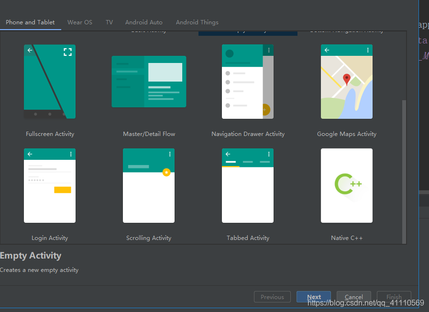This screenshot has width=429, height=312.
Task: Select the Google Maps Activity thumbnail
Action: pos(347,82)
